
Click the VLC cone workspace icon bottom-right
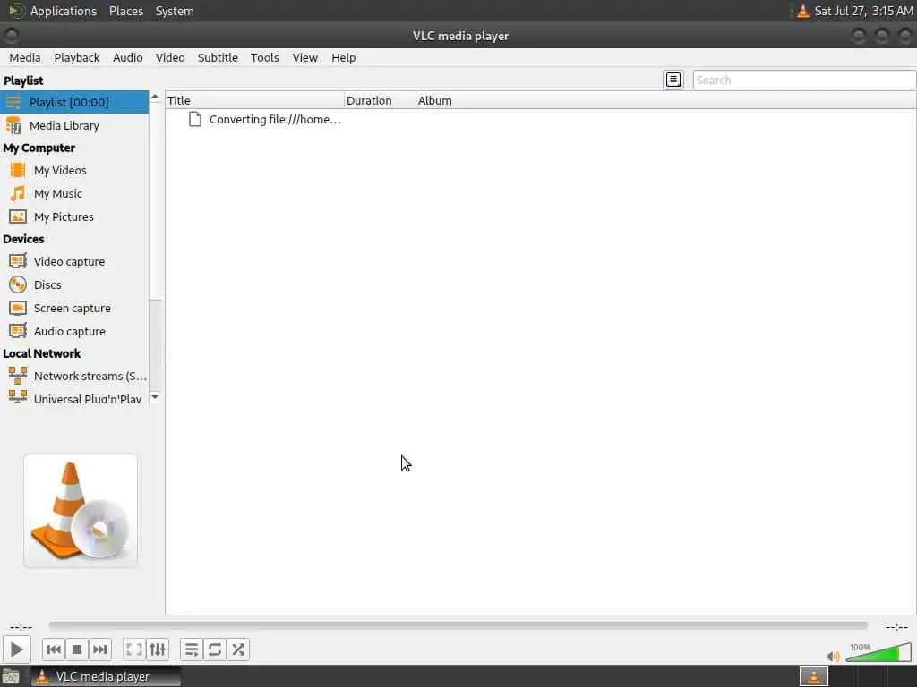[x=813, y=676]
